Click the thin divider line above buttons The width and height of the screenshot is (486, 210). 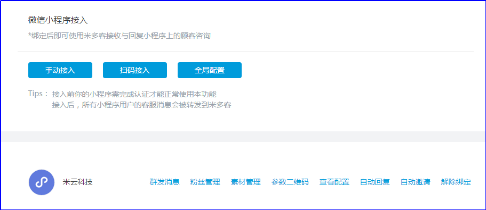pos(245,51)
